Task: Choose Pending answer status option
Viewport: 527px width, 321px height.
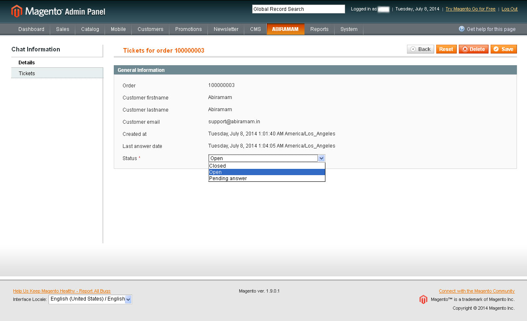Action: coord(267,178)
